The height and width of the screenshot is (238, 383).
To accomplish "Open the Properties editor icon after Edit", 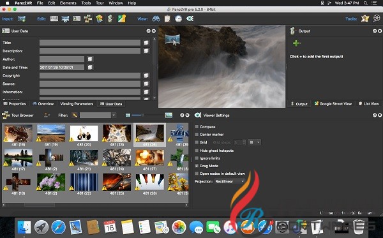I will [x=54, y=19].
